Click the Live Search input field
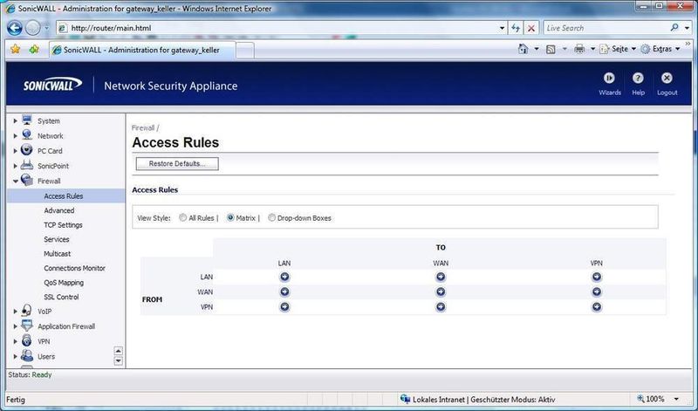The width and height of the screenshot is (698, 411). click(x=606, y=28)
